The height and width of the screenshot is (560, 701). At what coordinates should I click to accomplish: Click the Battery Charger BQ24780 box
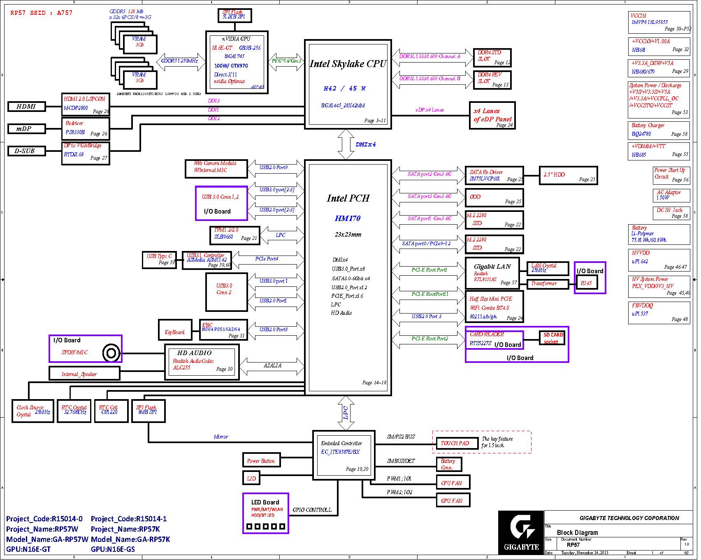pyautogui.click(x=659, y=131)
